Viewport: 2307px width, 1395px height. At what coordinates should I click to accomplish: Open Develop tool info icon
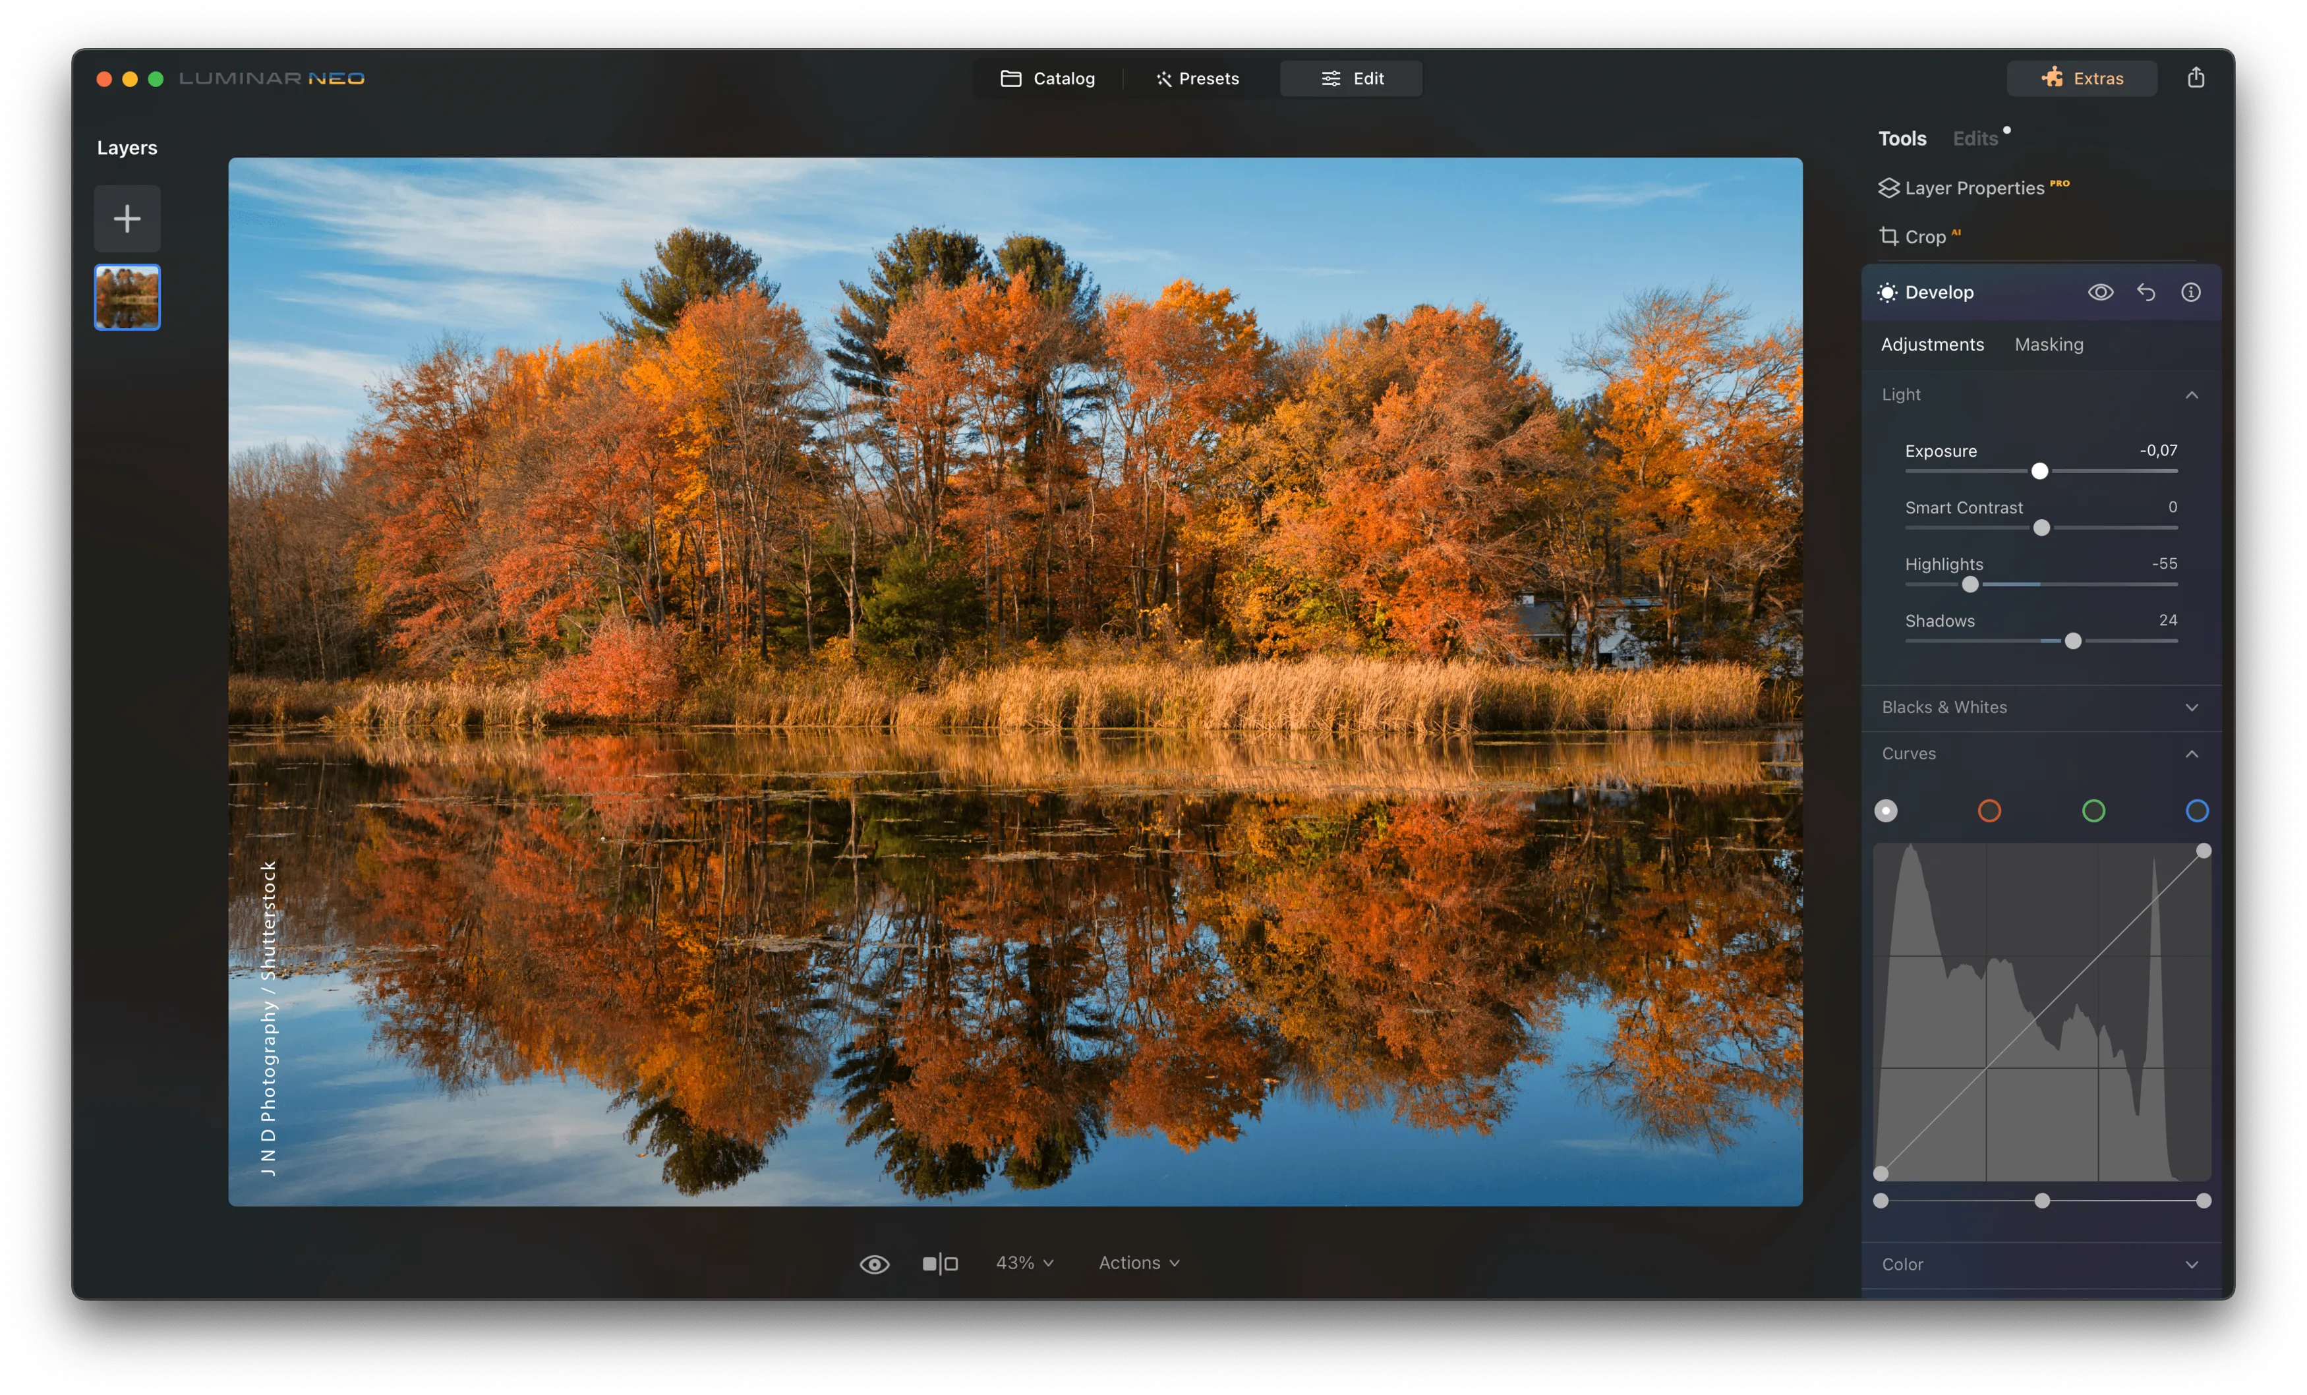pos(2190,292)
